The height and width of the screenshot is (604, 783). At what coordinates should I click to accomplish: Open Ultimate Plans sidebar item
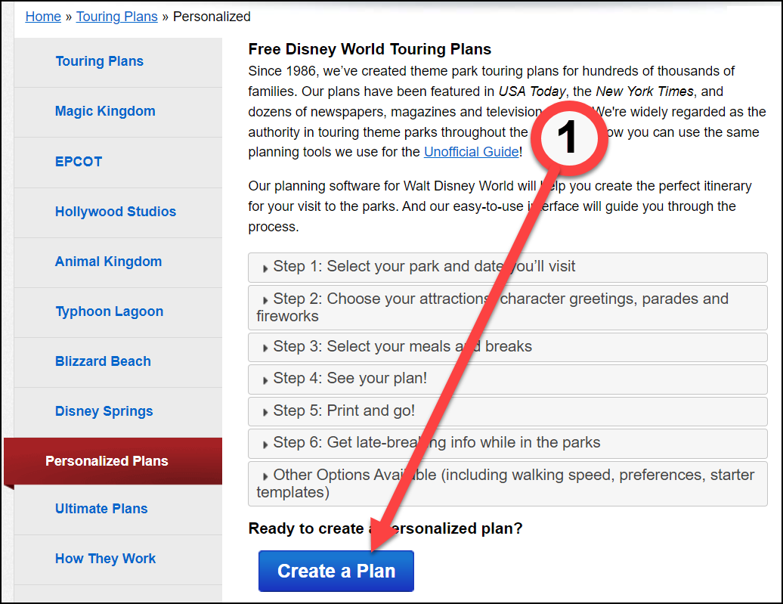(x=101, y=509)
